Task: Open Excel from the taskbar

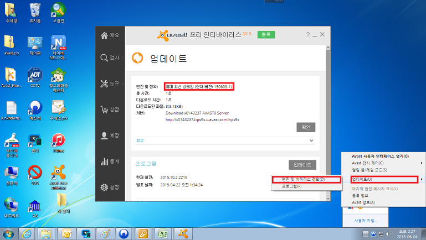Action: 162,234
